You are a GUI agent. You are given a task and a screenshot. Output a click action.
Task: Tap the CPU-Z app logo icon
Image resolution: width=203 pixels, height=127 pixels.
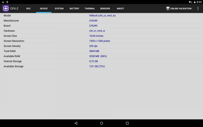6,8
